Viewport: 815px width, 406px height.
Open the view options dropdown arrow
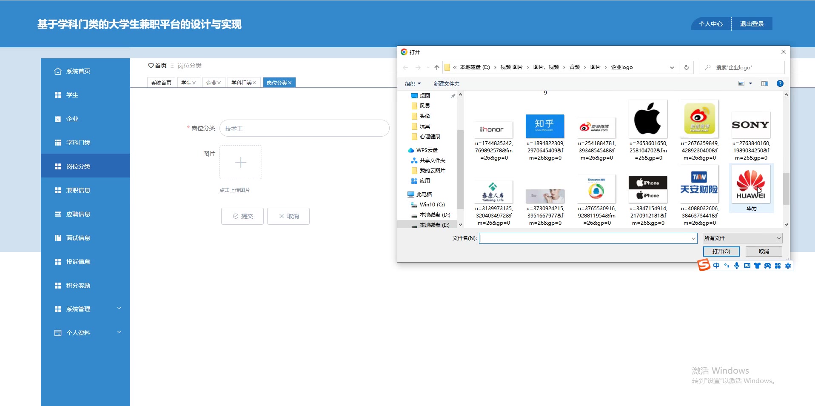[750, 83]
